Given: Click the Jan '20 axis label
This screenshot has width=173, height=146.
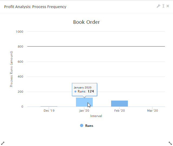Looking at the screenshot, I should pyautogui.click(x=84, y=111).
